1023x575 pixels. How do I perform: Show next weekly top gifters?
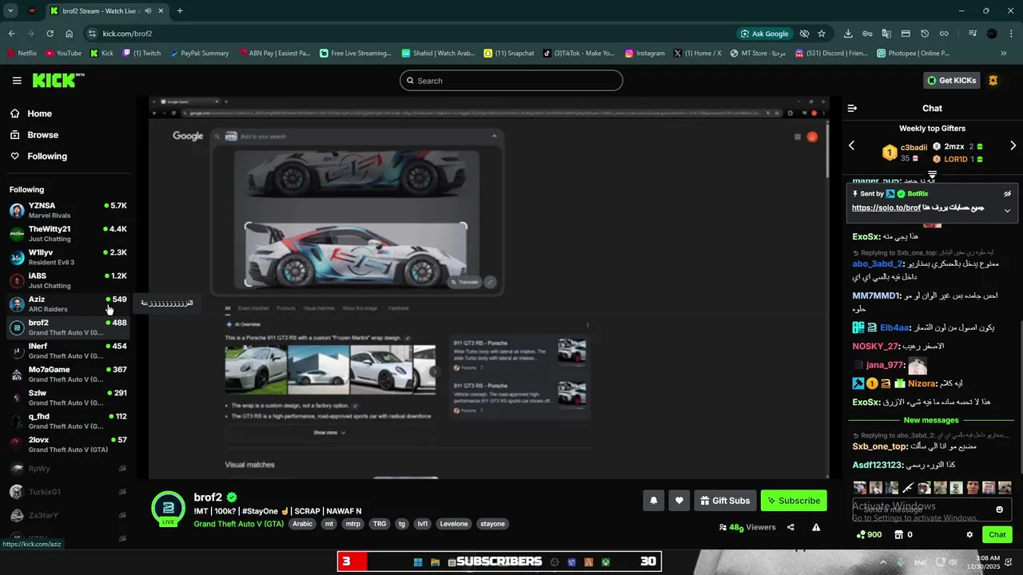click(x=1013, y=145)
